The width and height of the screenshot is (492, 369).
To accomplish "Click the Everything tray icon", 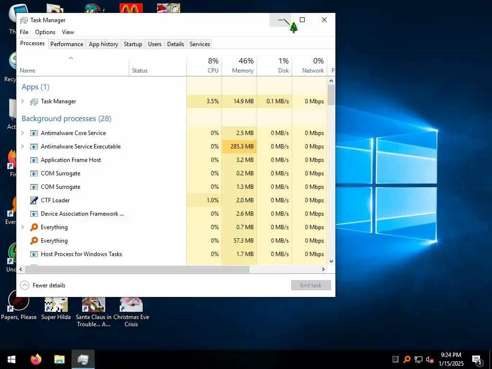I will [x=407, y=359].
